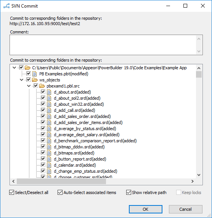Uncheck Show relative path

click(x=128, y=193)
